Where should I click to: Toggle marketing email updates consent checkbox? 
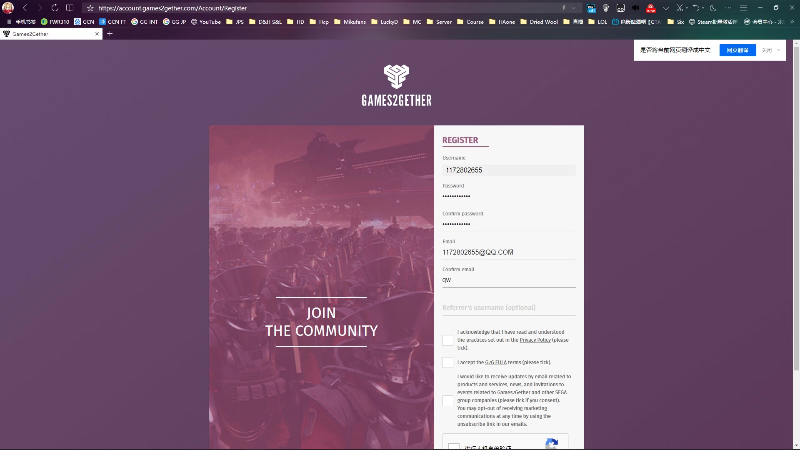pos(448,400)
